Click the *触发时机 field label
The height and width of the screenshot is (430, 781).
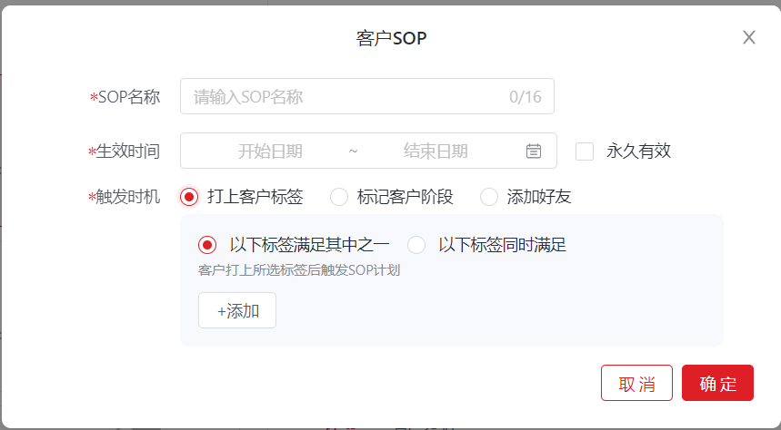pyautogui.click(x=124, y=197)
